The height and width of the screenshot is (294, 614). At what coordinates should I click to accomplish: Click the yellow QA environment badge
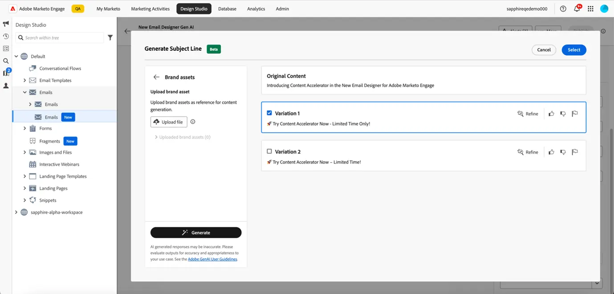(77, 8)
